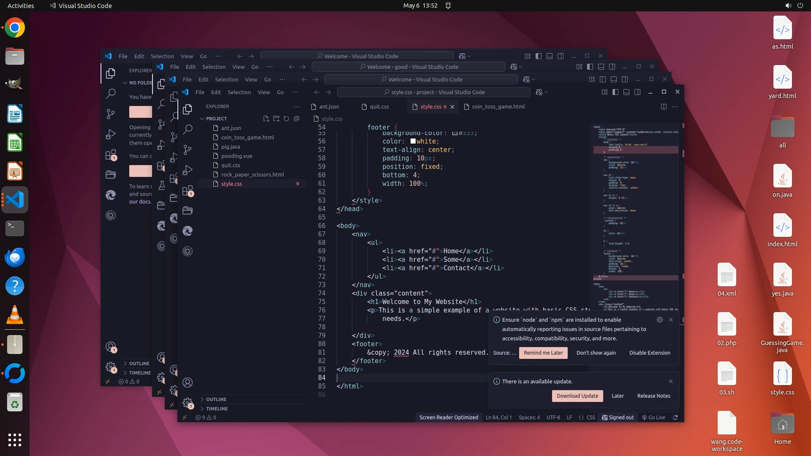Split the editor right
811x456 pixels.
(x=664, y=107)
